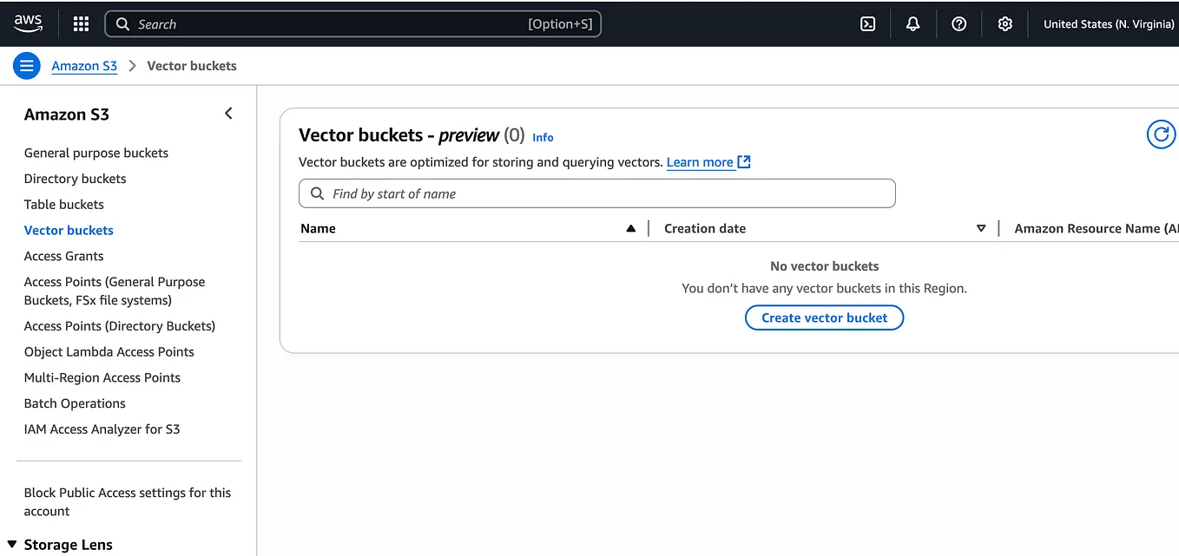Screen dimensions: 1179x556
Task: Open the account settings gear
Action: coord(1004,23)
